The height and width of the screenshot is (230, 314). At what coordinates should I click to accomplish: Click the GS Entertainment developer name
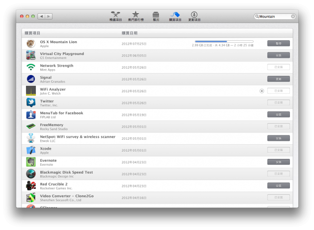coord(53,58)
